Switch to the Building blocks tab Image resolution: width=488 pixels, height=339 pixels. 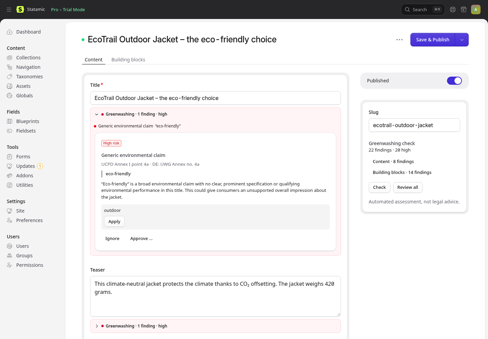click(128, 60)
